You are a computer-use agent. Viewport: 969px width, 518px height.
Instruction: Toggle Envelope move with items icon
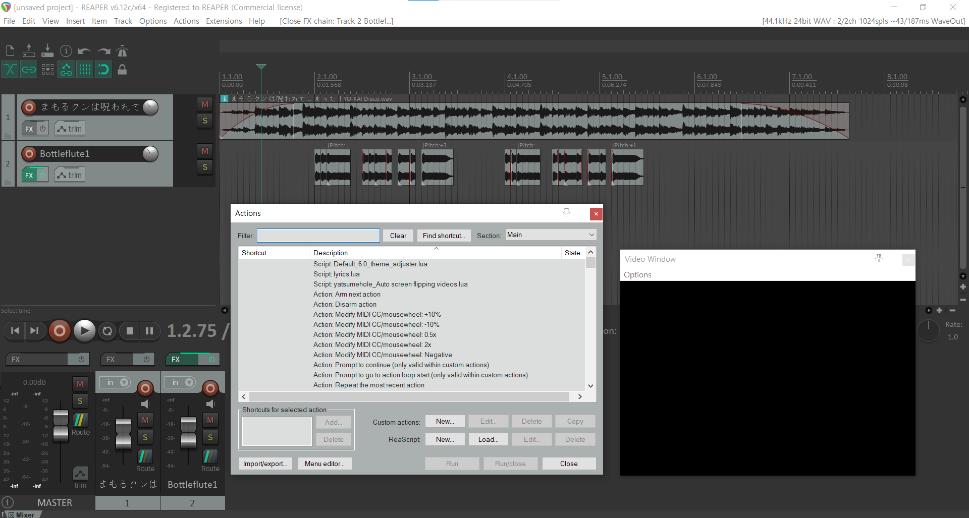(66, 69)
